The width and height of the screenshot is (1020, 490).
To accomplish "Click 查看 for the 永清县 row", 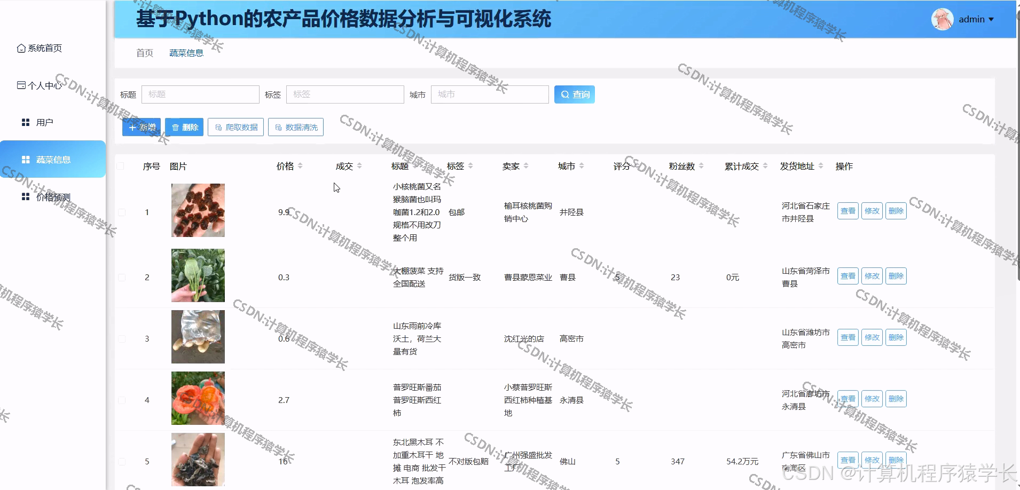I will (848, 399).
